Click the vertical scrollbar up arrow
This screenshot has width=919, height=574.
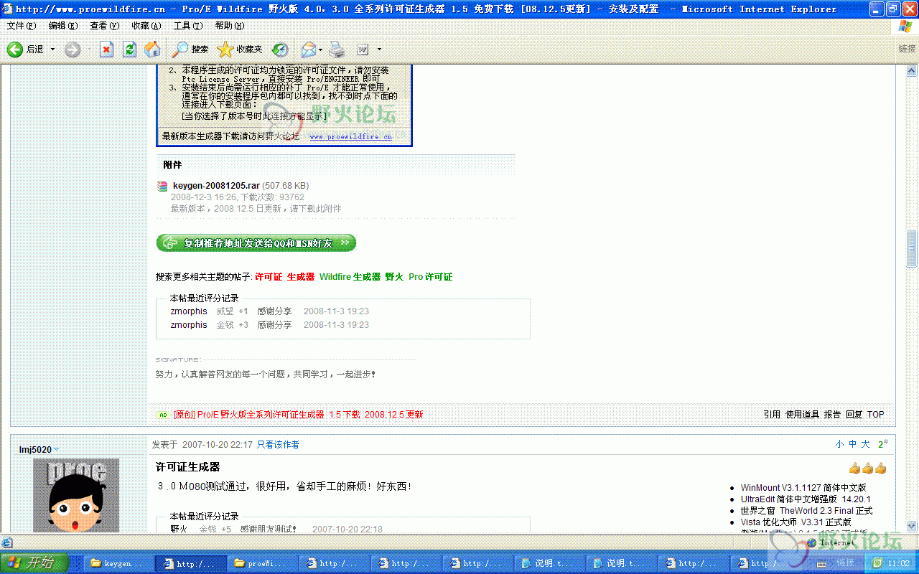click(913, 72)
